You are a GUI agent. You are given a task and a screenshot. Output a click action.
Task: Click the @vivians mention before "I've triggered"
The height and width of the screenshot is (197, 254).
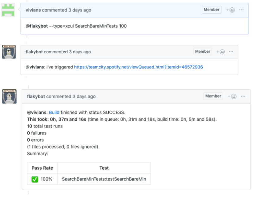(x=35, y=67)
